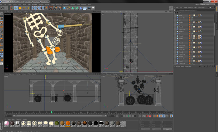Click the Camera object icon in toolbar

coord(89,8)
